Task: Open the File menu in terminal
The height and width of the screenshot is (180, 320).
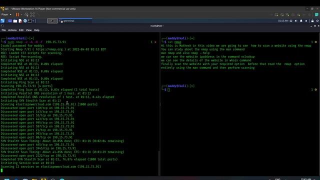Action: [x=3, y=30]
